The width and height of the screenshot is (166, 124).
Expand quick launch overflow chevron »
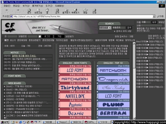[39, 122]
